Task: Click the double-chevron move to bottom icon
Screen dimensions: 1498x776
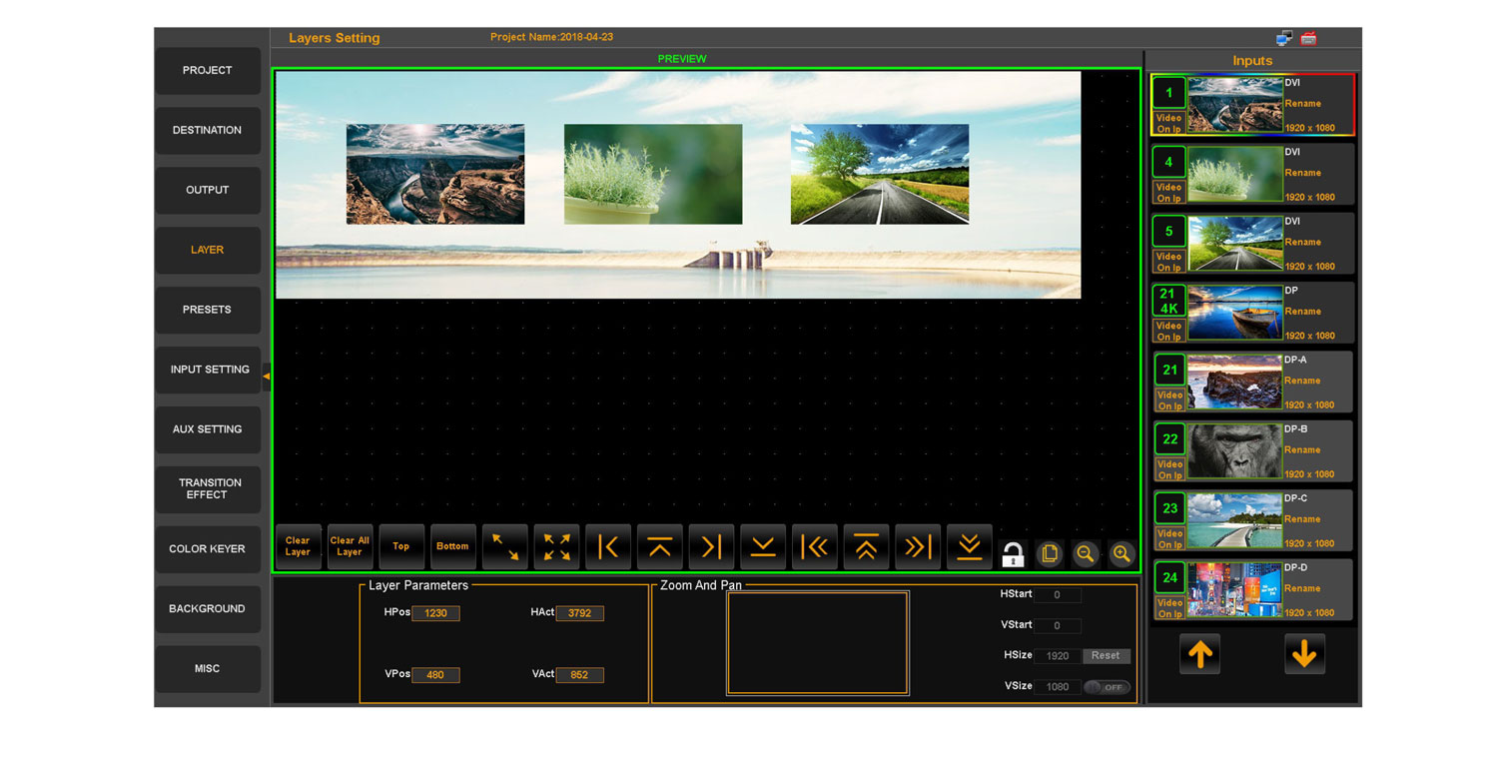Action: pos(969,547)
